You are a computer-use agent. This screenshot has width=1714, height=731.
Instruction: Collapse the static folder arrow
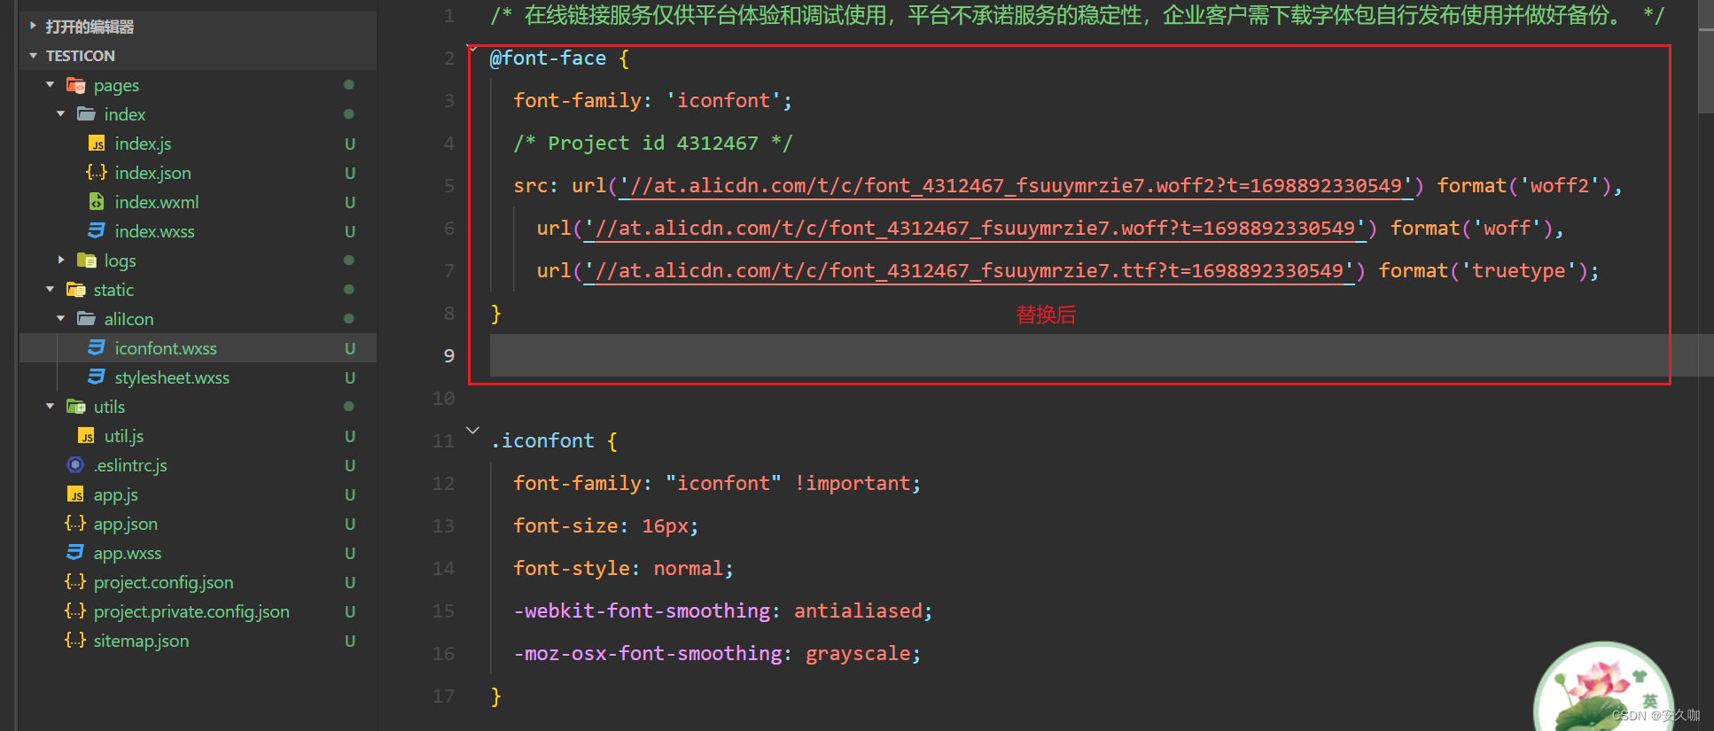51,290
